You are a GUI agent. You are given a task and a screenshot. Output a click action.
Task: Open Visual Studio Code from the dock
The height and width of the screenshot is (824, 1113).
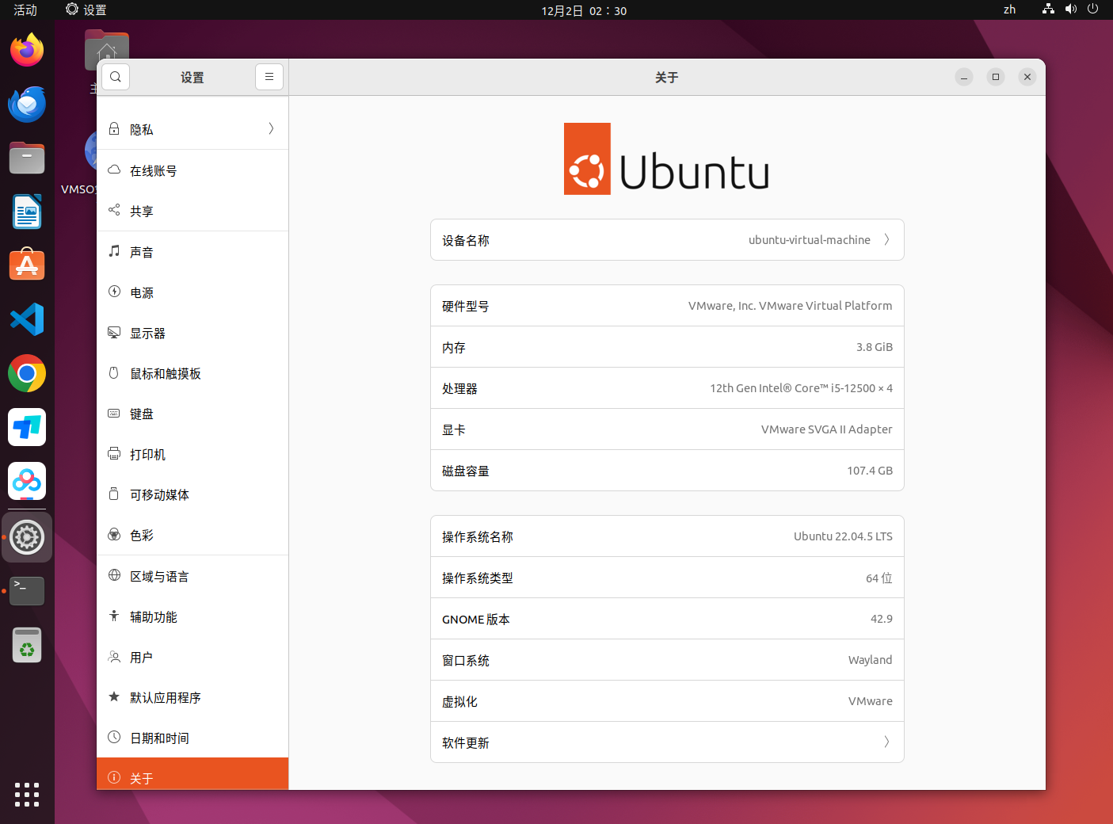tap(27, 320)
